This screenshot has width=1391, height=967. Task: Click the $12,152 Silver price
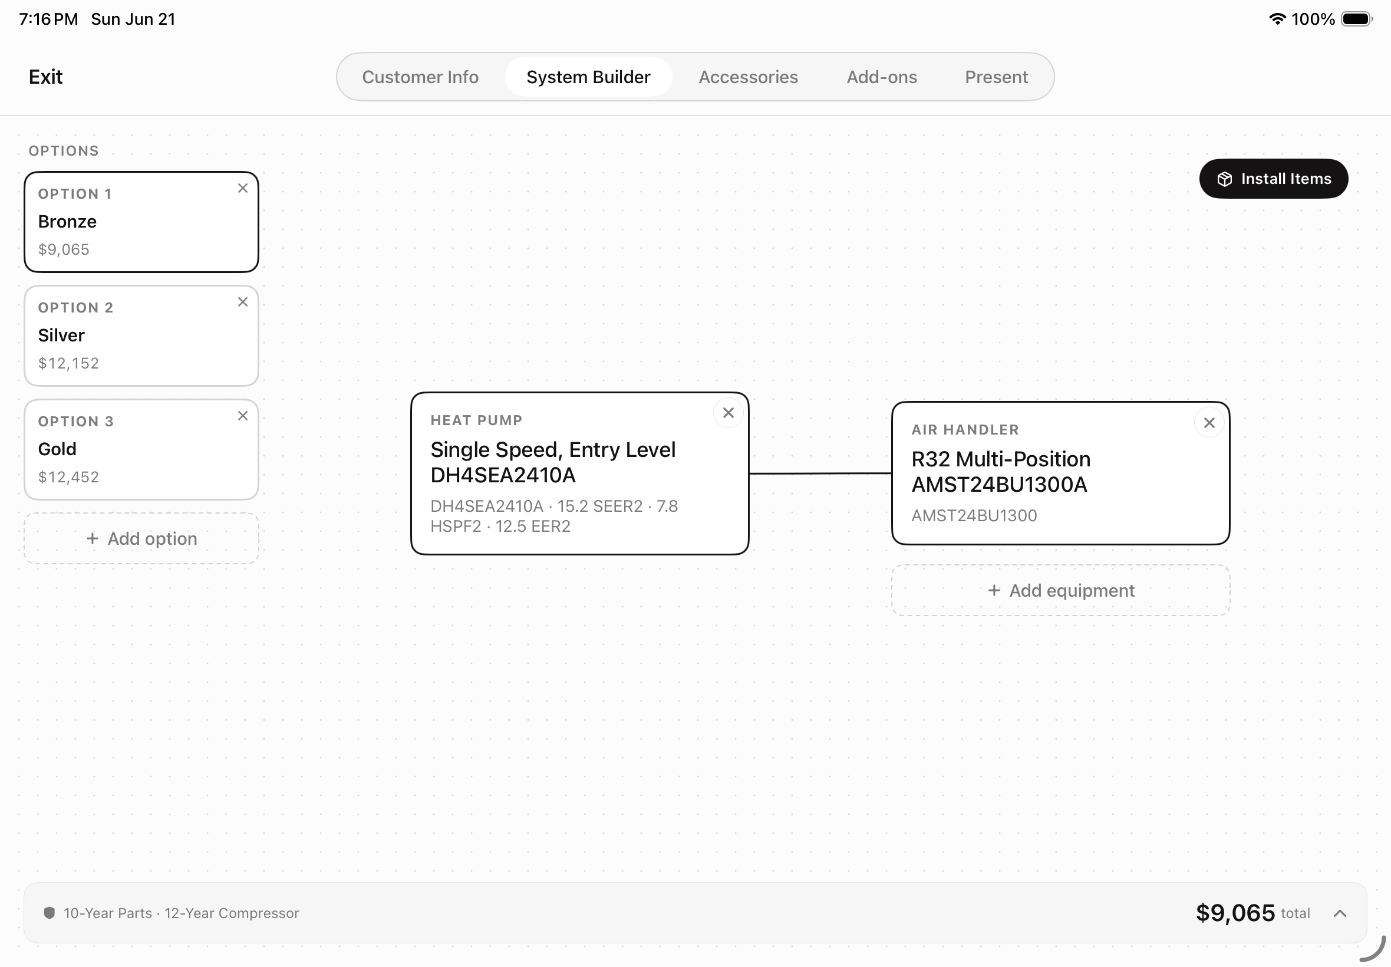coord(68,364)
